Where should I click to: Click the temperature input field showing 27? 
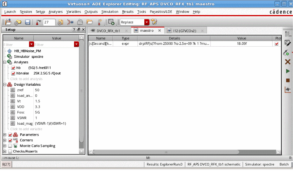coord(49,22)
